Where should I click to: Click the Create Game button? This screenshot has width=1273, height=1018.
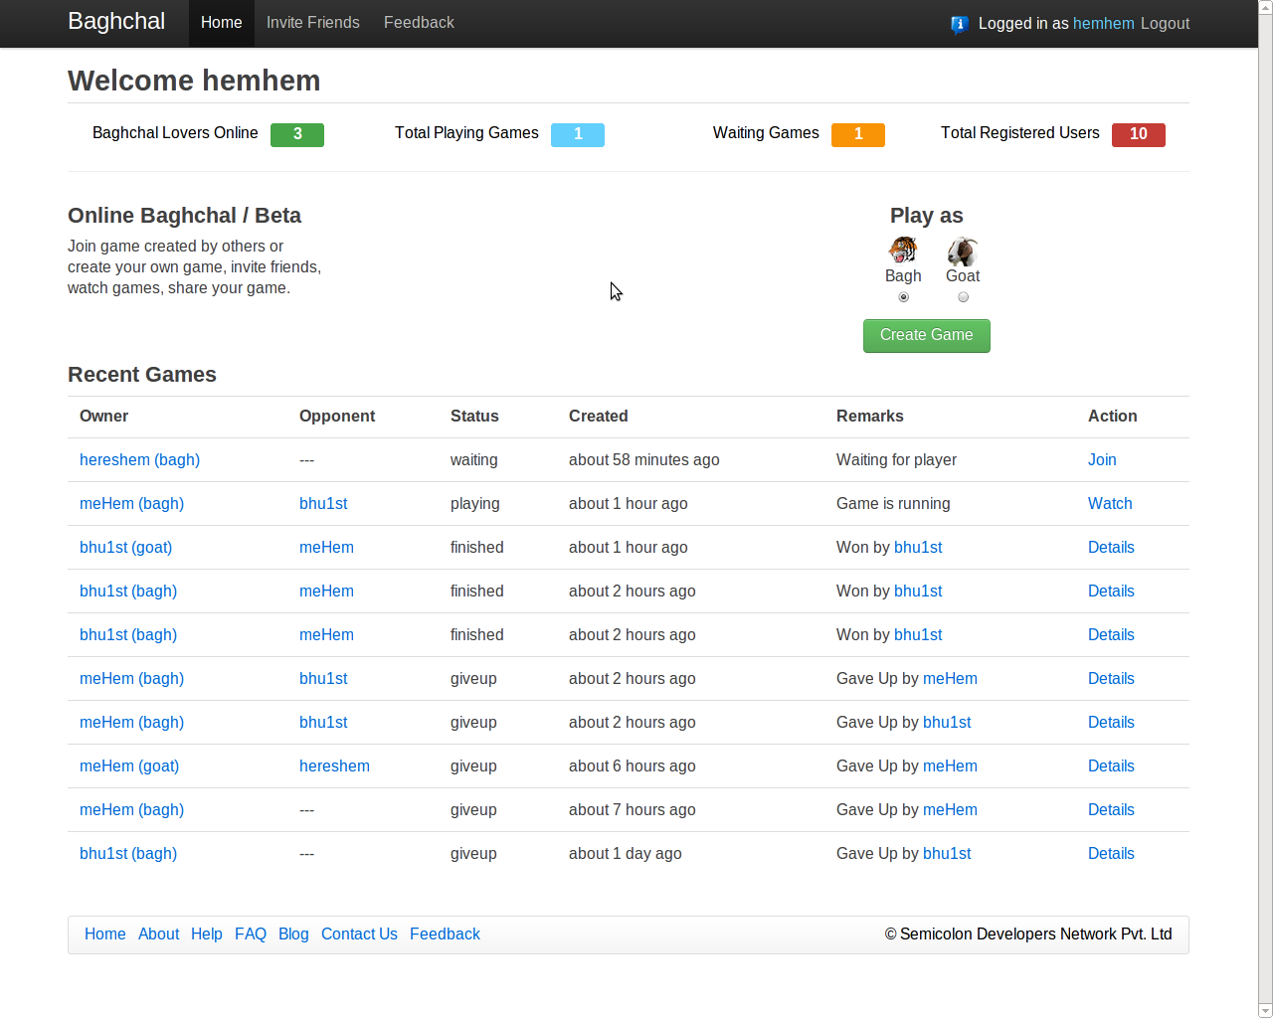click(927, 336)
